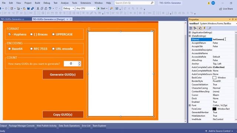
Task: Decrease GUID count with down arrow
Action: [x=80, y=65]
